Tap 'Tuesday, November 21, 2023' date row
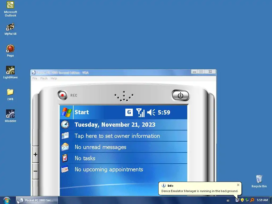The height and width of the screenshot is (204, 272). 124,125
